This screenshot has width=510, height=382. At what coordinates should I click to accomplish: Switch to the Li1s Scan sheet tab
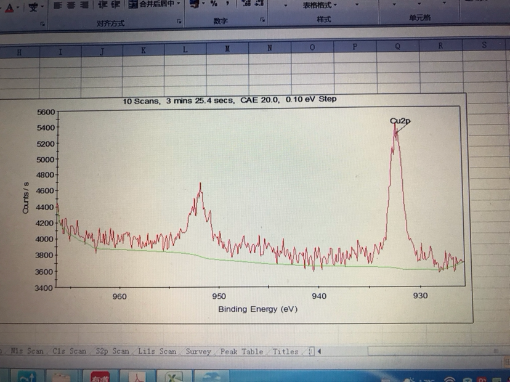(157, 351)
